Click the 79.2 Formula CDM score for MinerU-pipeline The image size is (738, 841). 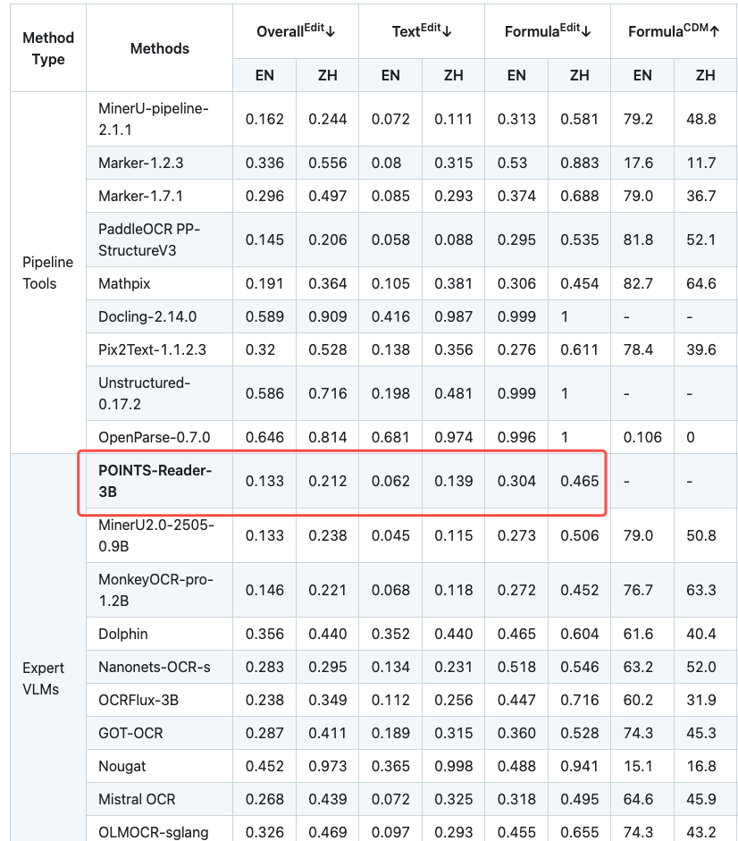642,117
